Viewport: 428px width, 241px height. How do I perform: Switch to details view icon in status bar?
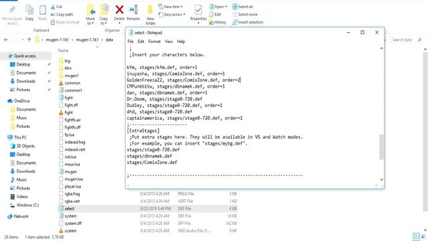pos(416,236)
